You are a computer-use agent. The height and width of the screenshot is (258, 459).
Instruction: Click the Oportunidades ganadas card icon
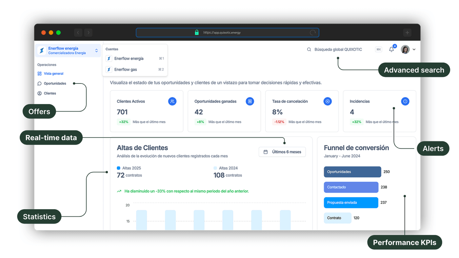click(x=250, y=101)
